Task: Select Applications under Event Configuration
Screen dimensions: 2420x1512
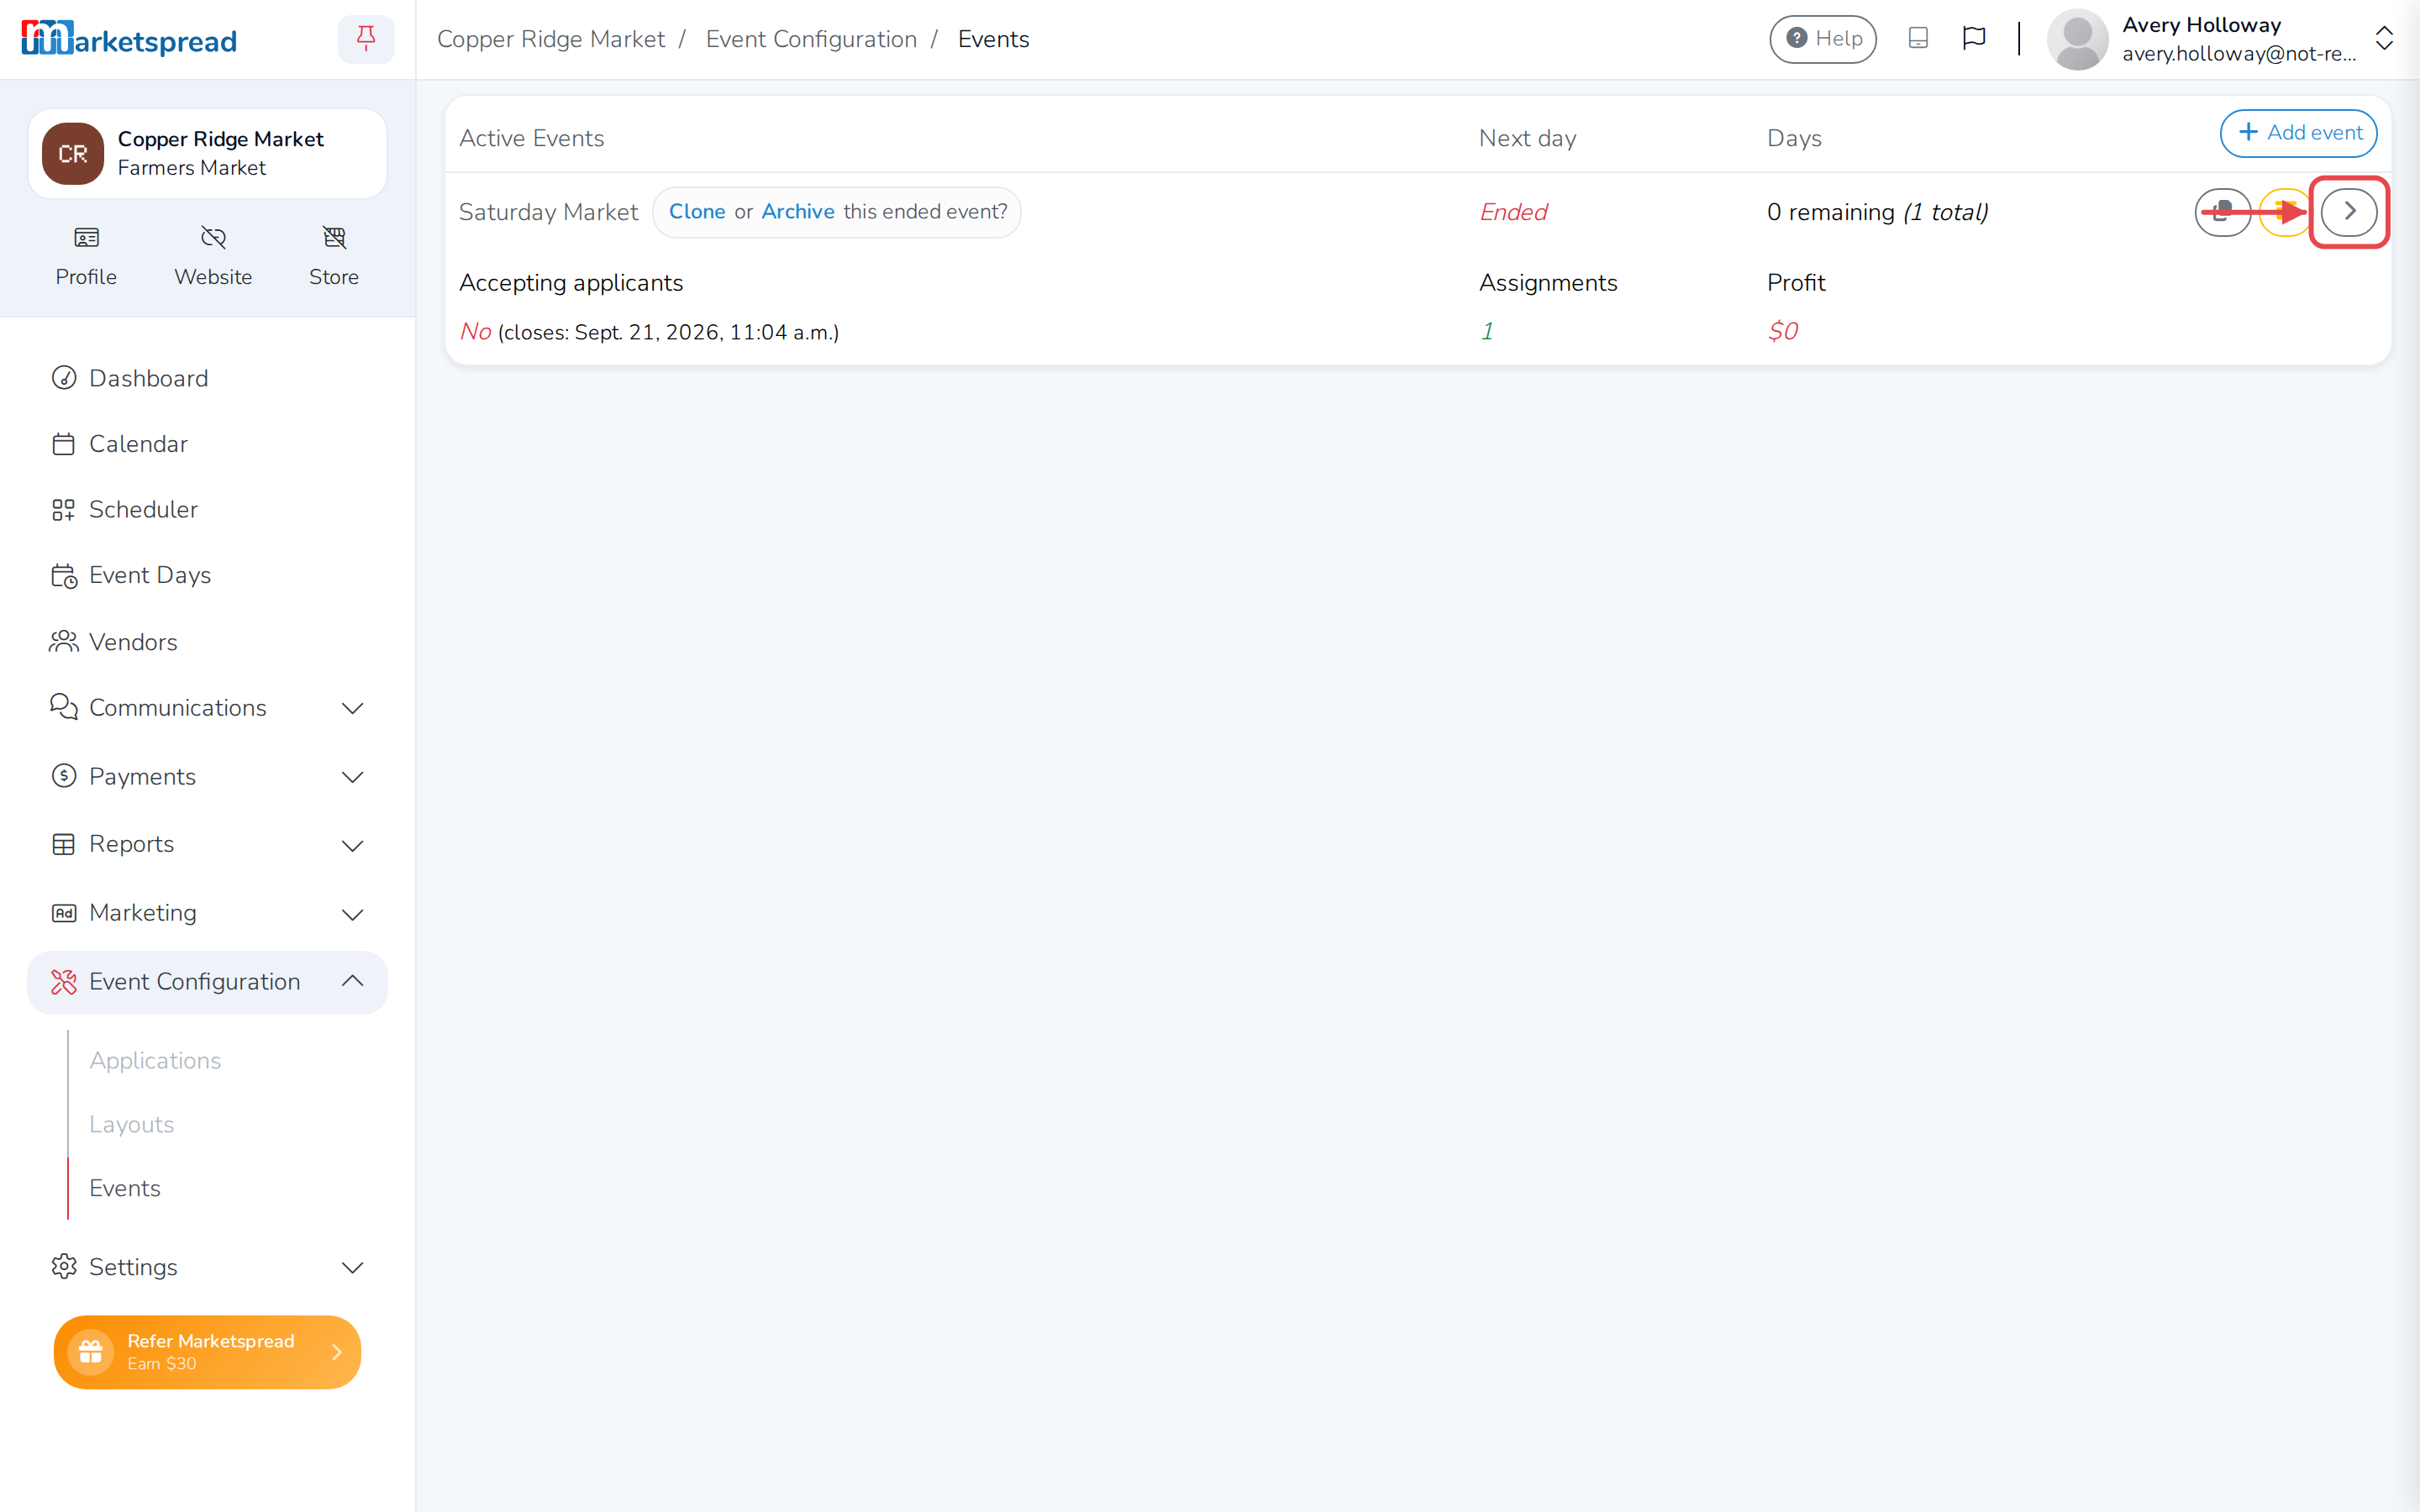Action: coord(155,1060)
